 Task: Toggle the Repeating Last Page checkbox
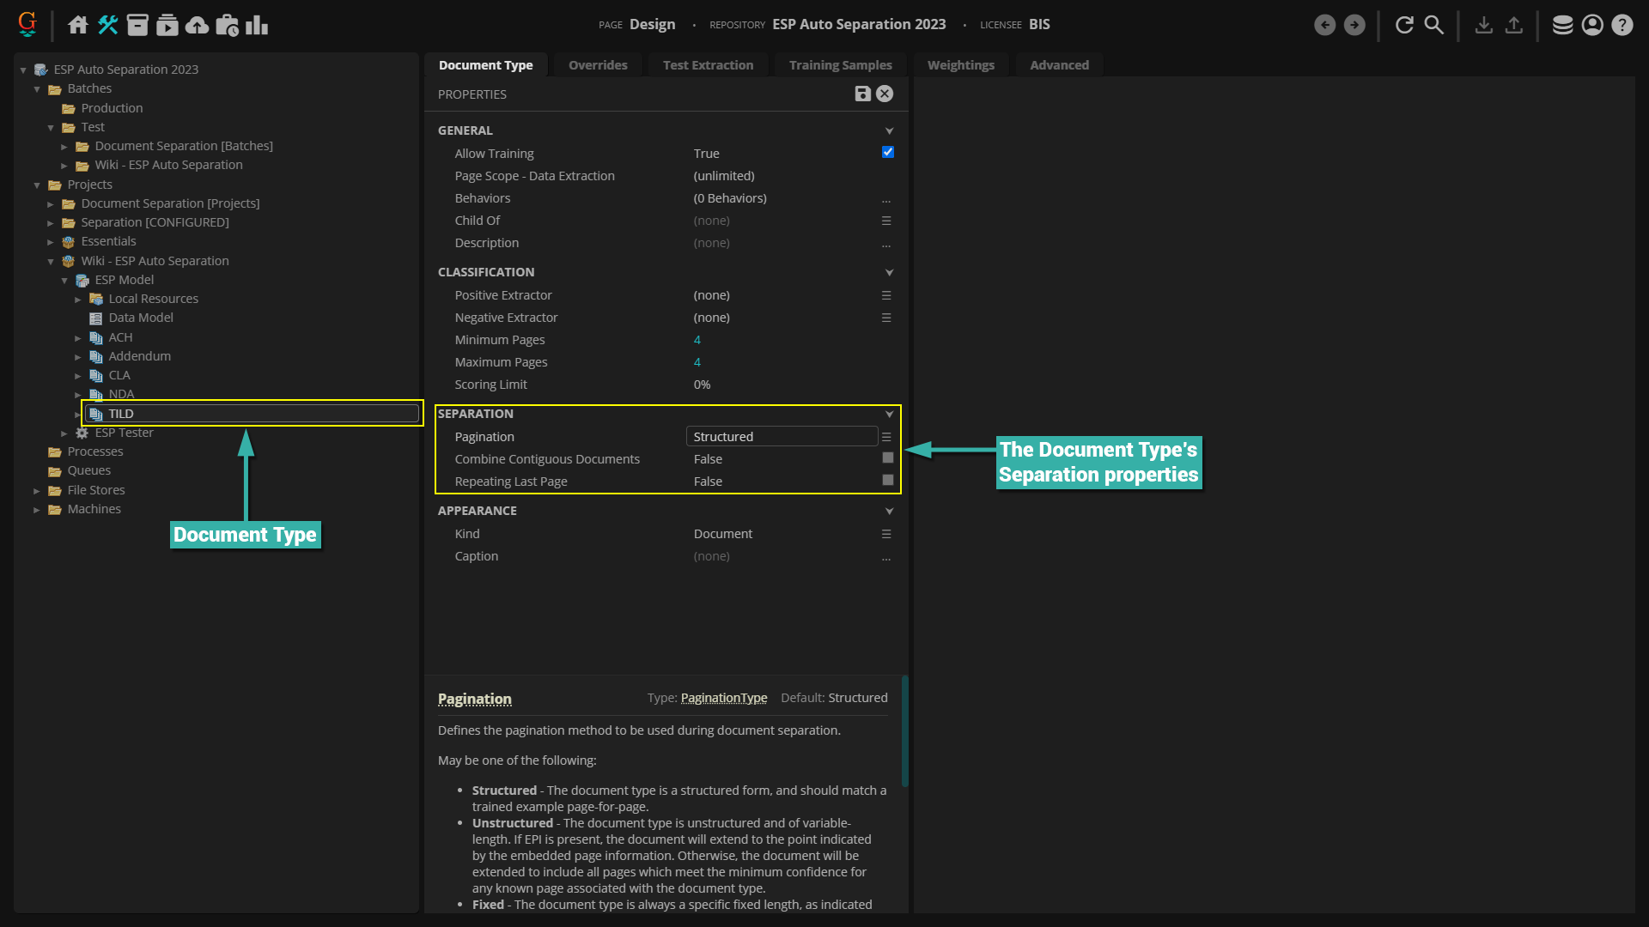(887, 481)
